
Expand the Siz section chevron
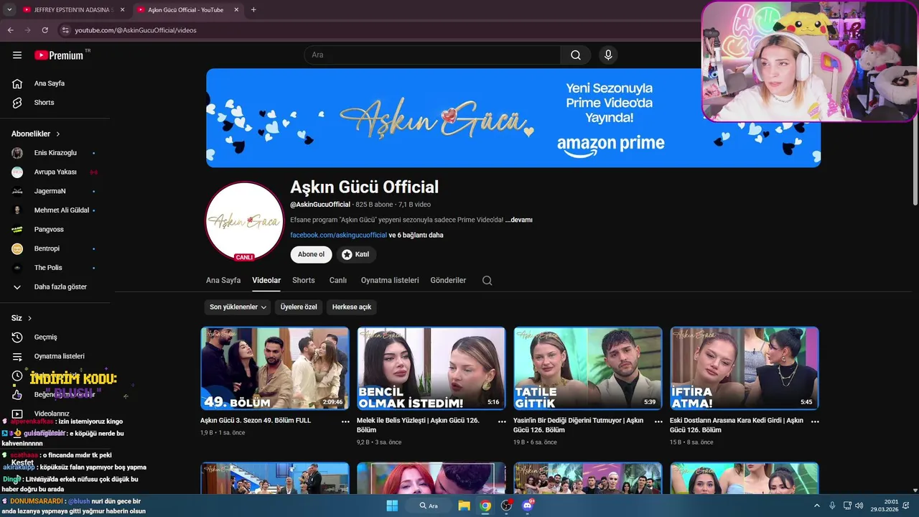[x=29, y=318]
